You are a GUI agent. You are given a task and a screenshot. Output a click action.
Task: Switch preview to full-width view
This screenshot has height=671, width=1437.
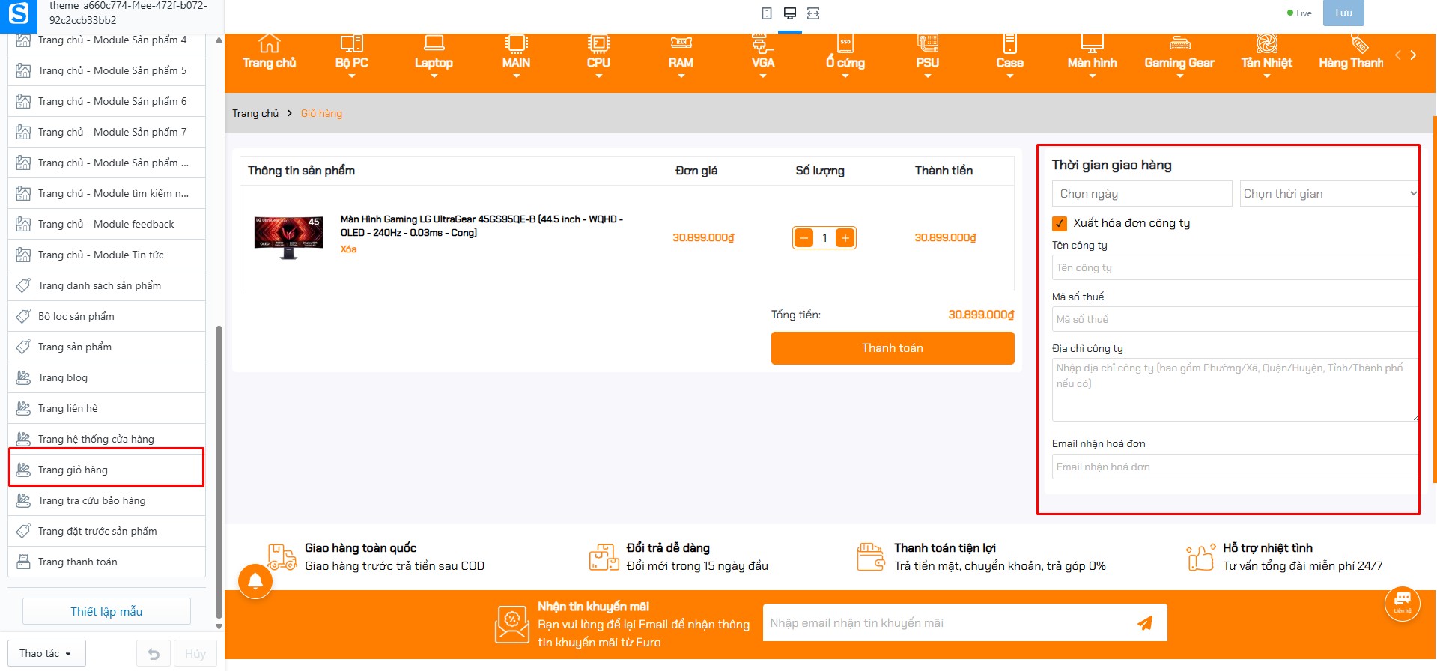tap(813, 13)
